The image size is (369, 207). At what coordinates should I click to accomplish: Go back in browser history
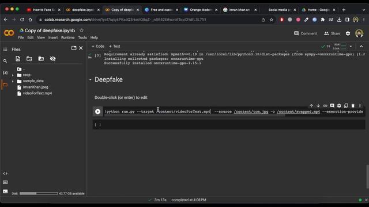coord(6,20)
